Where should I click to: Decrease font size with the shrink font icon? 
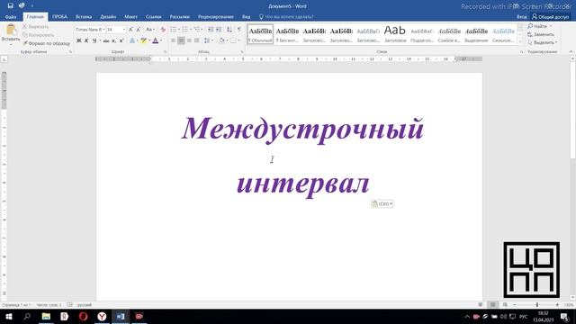[138, 30]
